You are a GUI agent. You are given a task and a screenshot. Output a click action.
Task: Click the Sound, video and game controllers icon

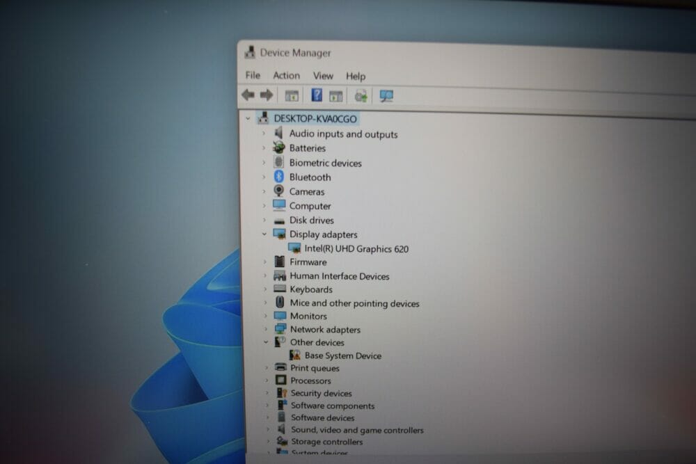point(281,429)
